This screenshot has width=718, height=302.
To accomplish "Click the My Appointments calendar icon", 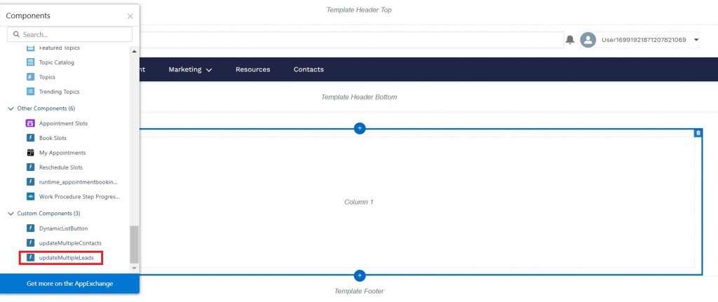I will [x=31, y=152].
